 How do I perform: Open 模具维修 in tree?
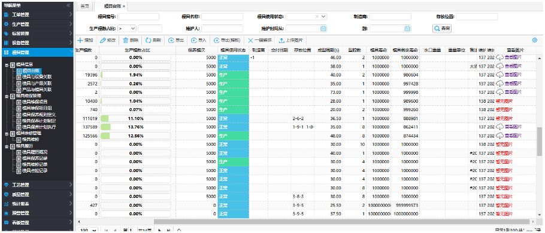click(x=31, y=139)
